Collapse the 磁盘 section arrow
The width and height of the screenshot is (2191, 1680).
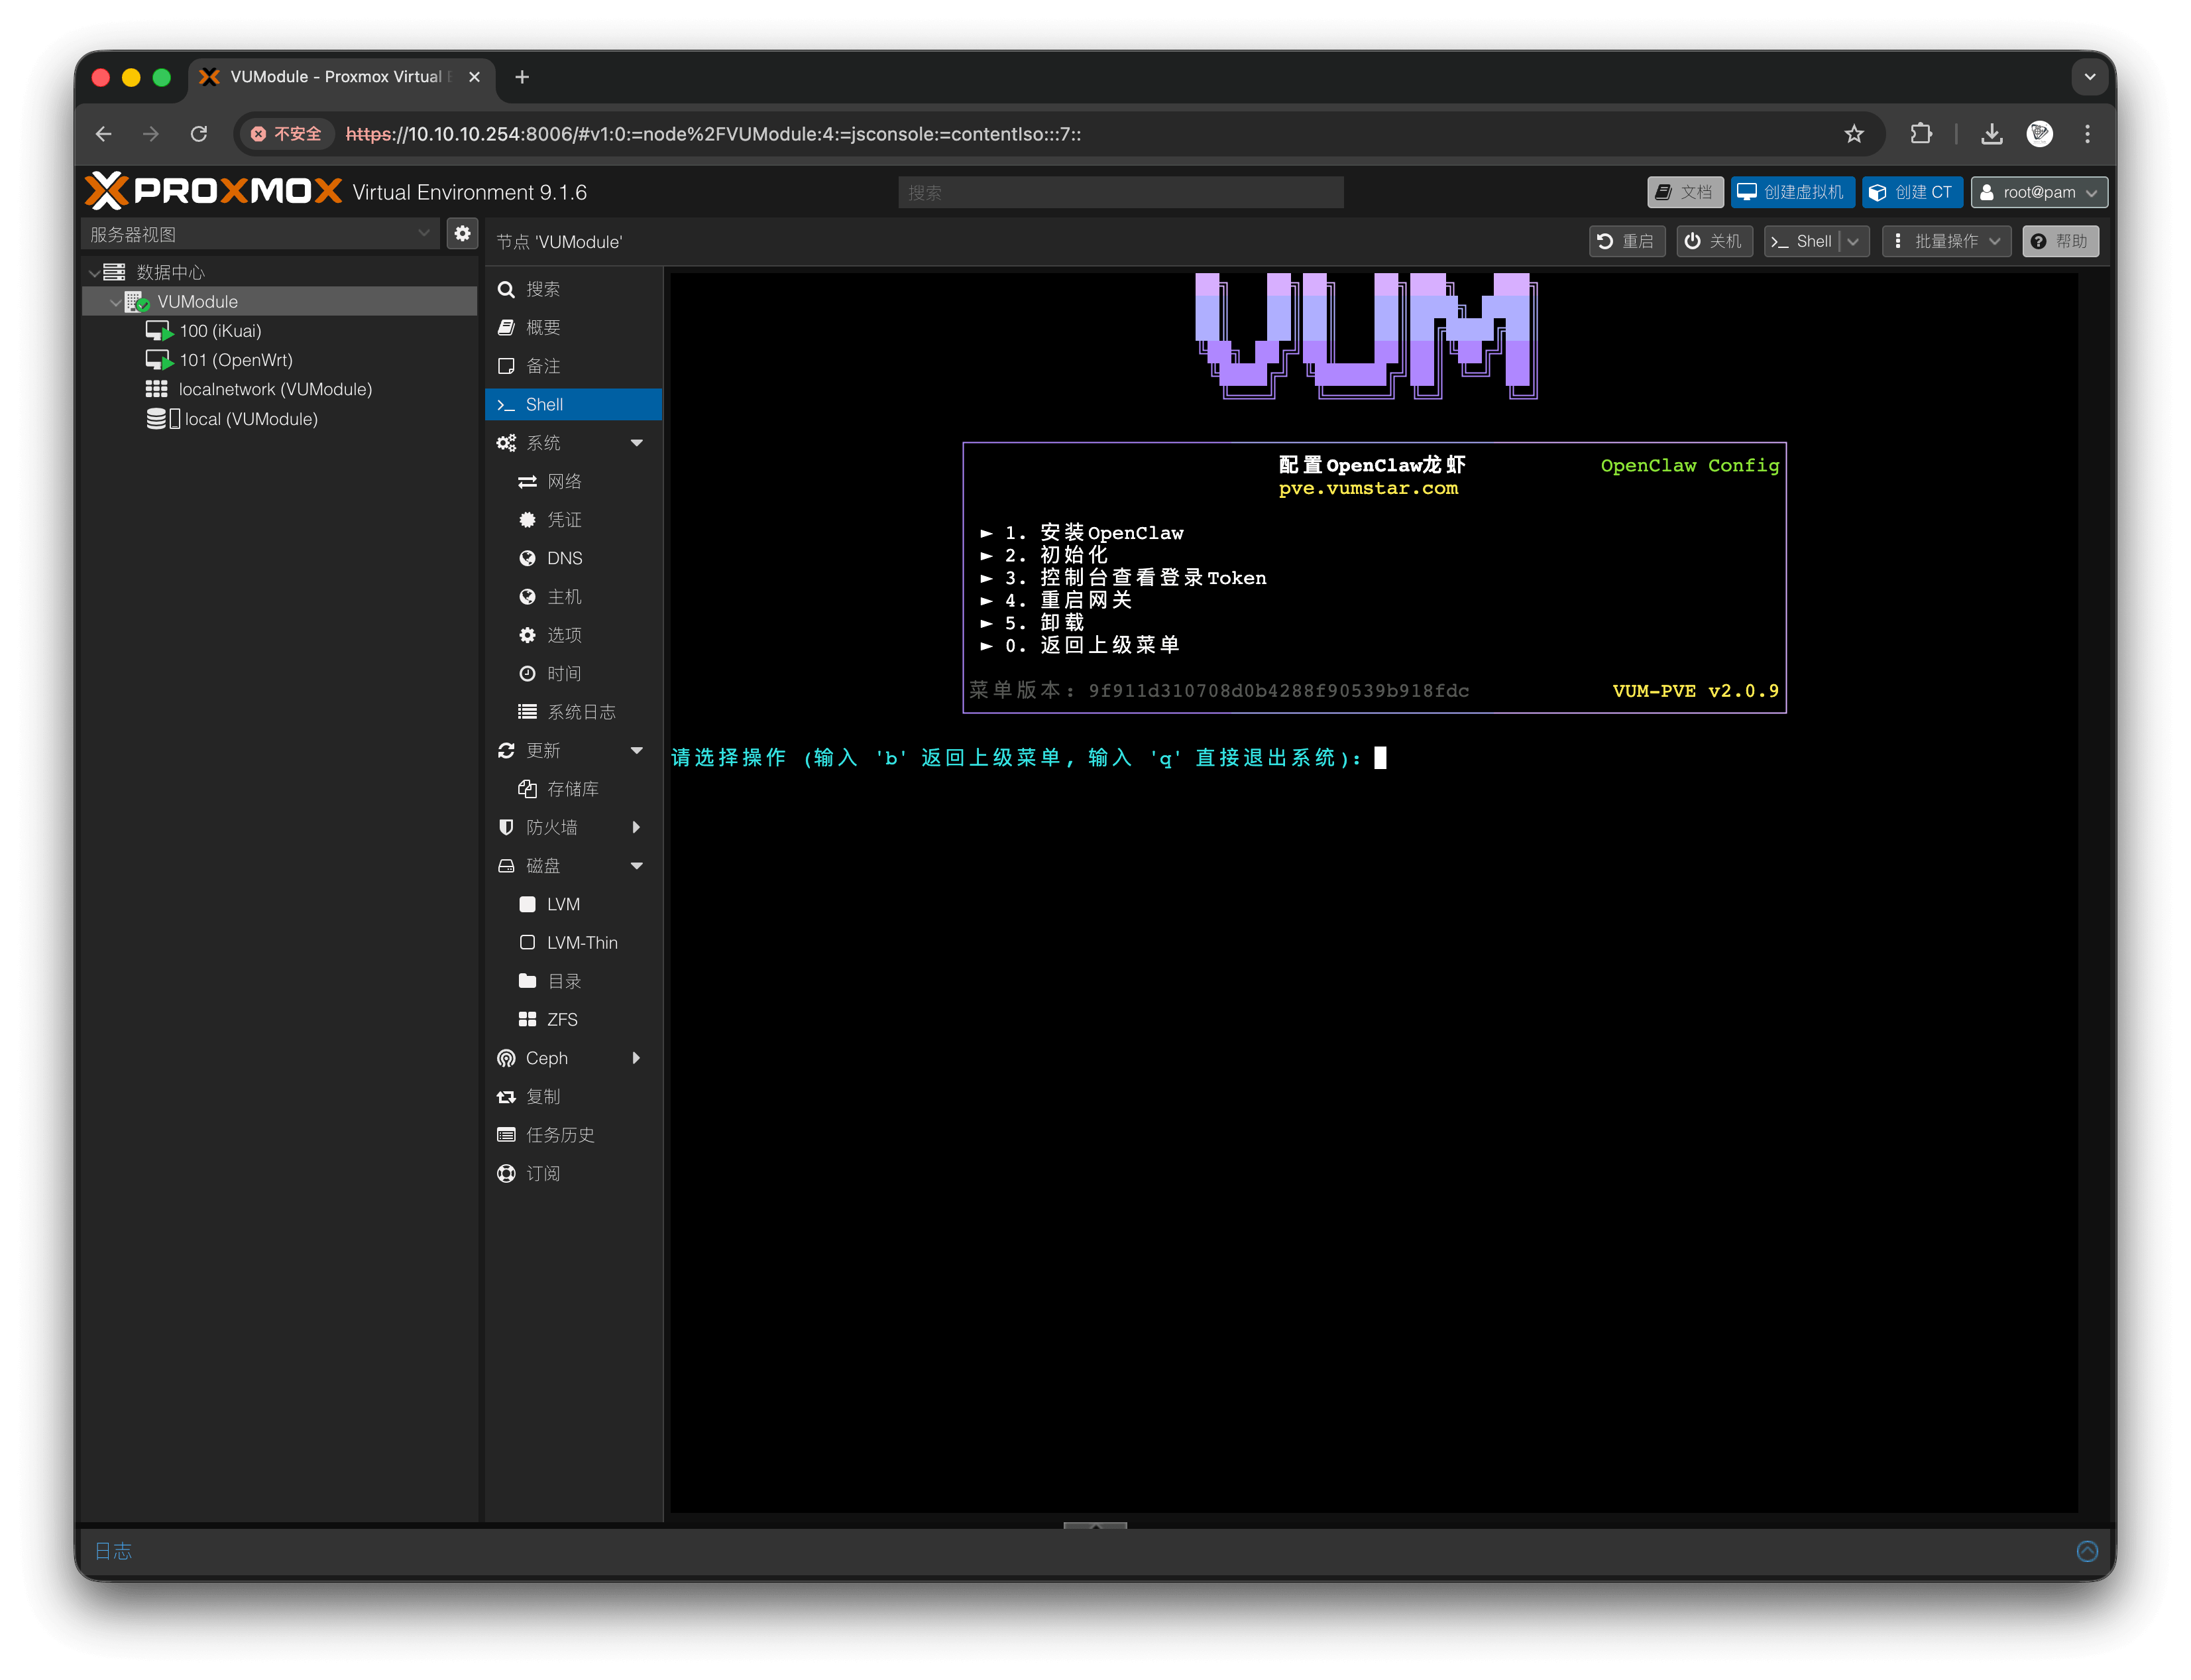(x=637, y=866)
